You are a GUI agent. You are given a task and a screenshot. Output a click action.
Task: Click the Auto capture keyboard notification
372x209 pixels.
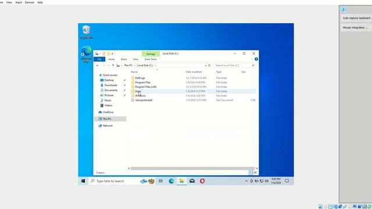pyautogui.click(x=356, y=18)
